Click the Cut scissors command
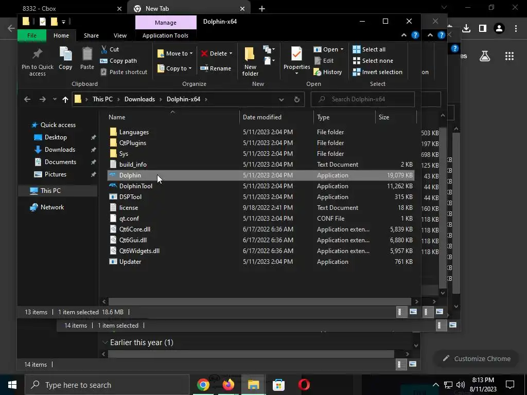Viewport: 527px width, 395px height. tap(110, 49)
